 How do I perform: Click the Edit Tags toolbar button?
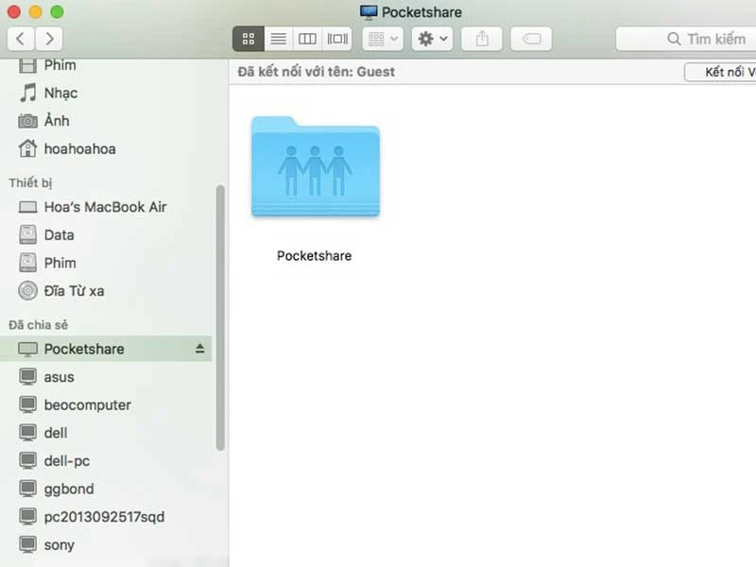click(x=531, y=39)
